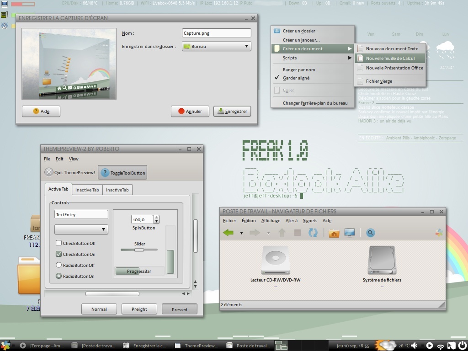Viewport: 468px width, 351px height.
Task: Open forward history dropdown in file browser
Action: click(x=268, y=233)
